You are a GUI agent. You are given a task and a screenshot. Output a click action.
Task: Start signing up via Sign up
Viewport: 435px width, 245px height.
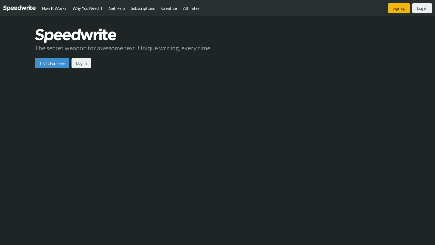point(399,8)
